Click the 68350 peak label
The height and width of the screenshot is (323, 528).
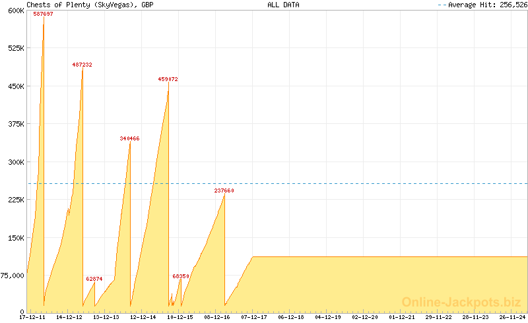[181, 276]
